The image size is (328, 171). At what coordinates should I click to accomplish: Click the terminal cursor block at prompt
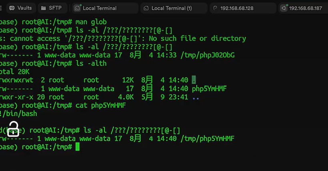pos(77,147)
